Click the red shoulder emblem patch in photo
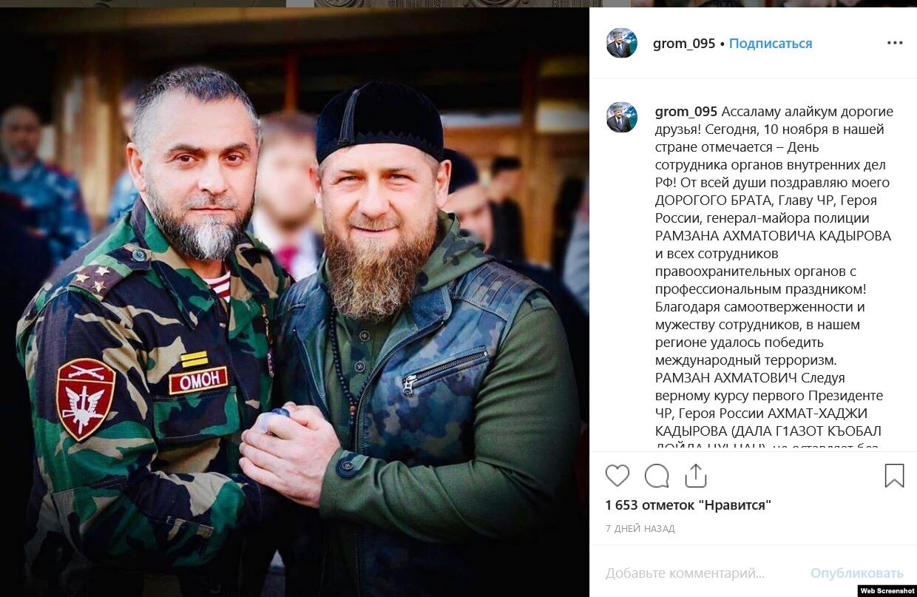 point(86,398)
